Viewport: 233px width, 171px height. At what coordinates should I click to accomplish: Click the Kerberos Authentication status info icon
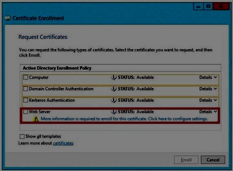click(x=114, y=100)
